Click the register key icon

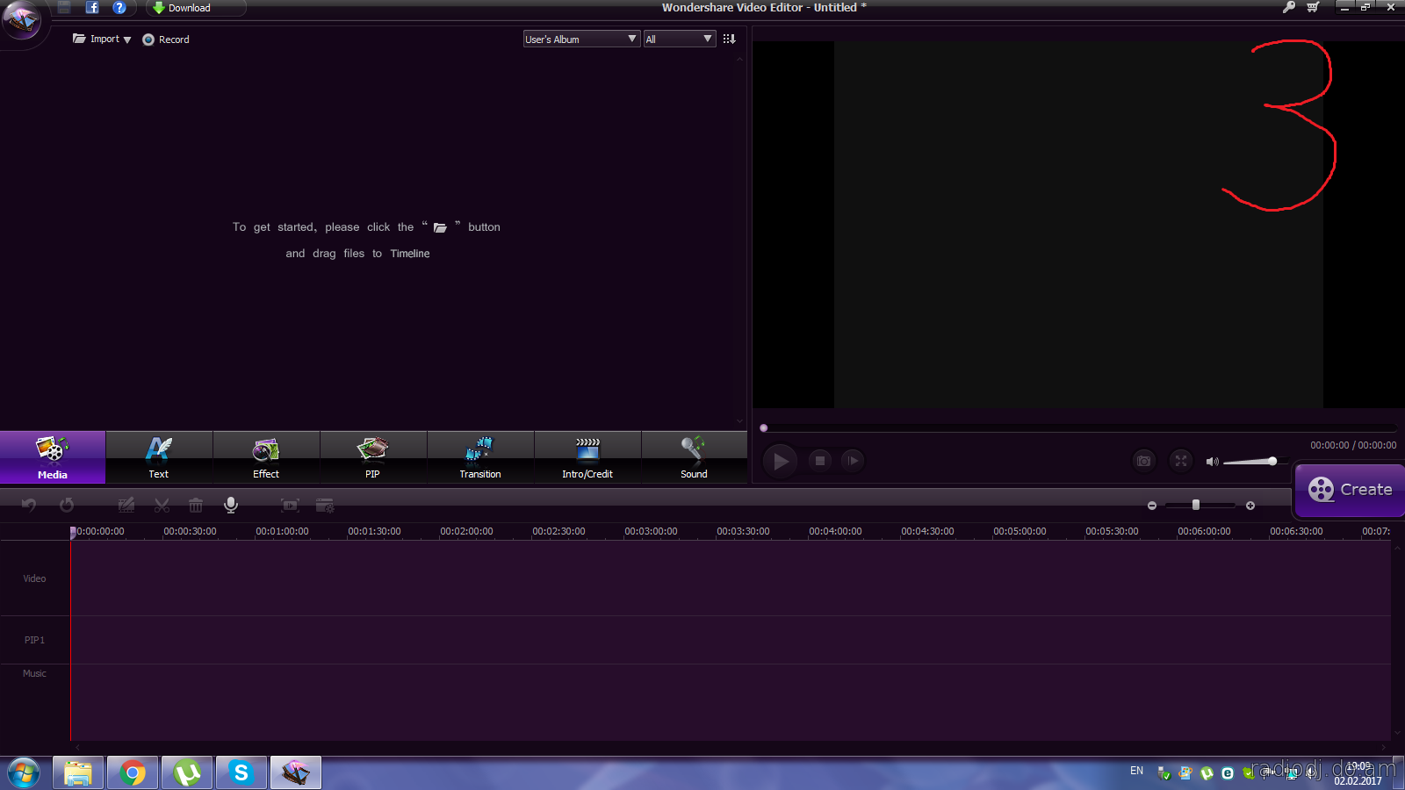(1288, 7)
